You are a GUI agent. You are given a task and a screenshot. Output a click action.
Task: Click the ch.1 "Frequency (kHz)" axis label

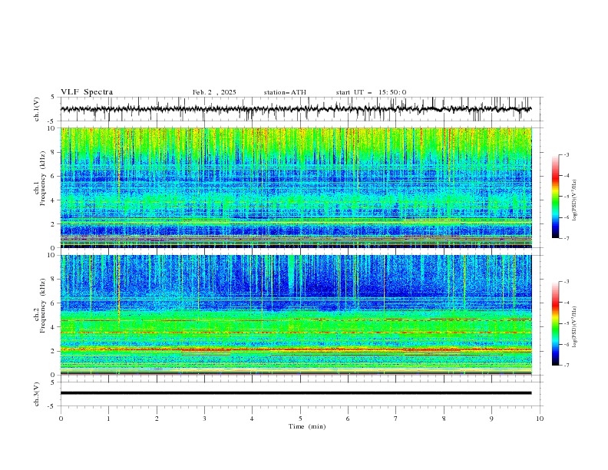[x=43, y=179]
